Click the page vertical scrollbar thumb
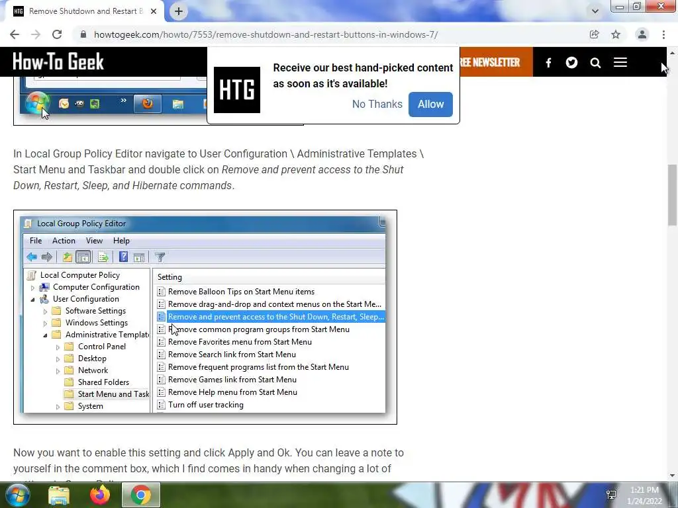678x508 pixels. (672, 194)
